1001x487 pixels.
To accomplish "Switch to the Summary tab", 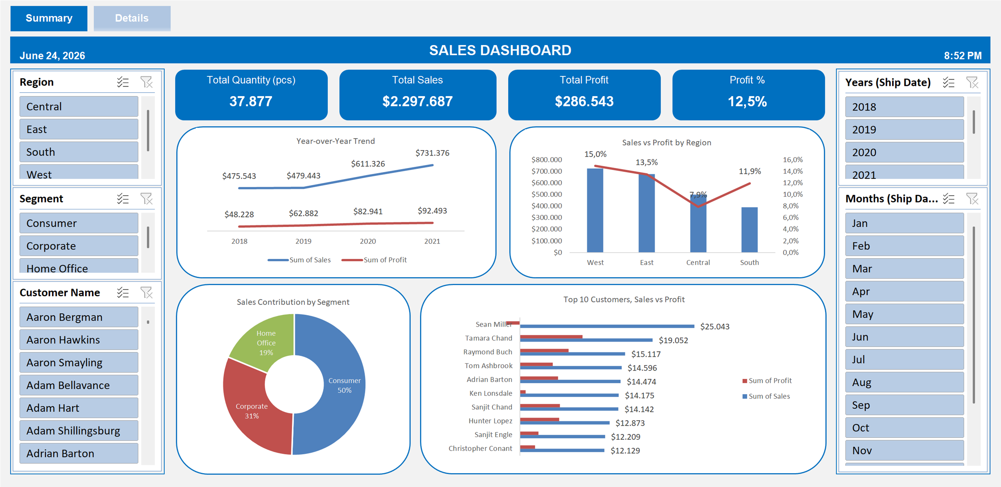I will pos(49,18).
